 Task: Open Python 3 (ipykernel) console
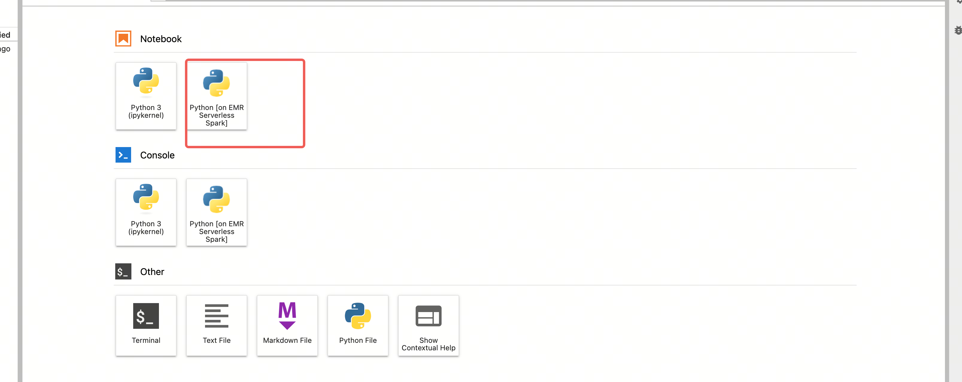click(x=146, y=212)
